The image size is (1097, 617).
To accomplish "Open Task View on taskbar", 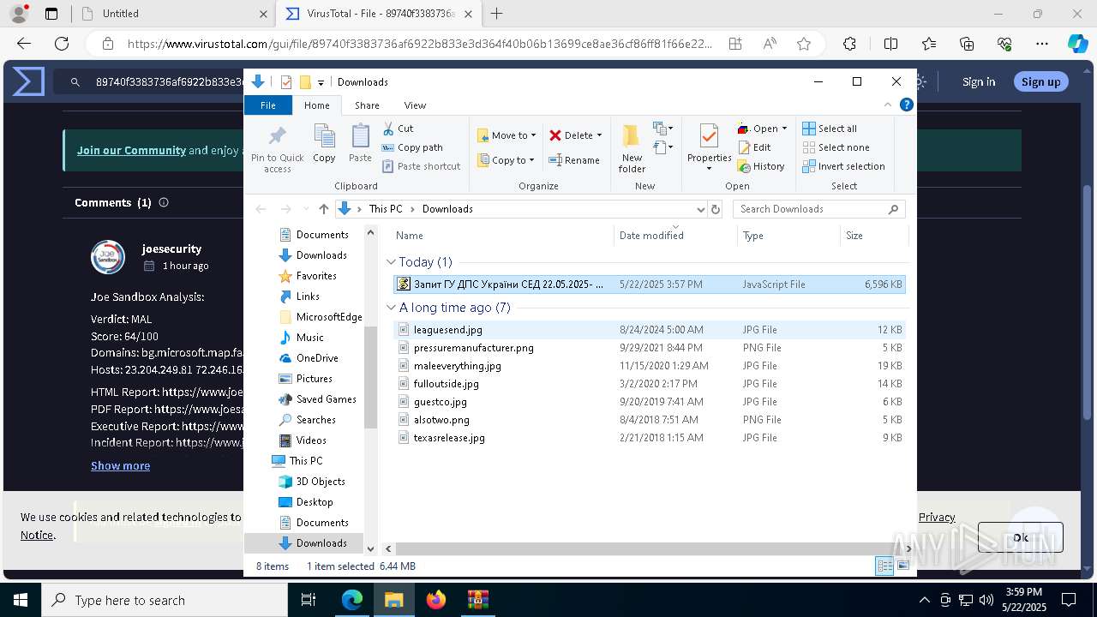I will click(x=309, y=600).
